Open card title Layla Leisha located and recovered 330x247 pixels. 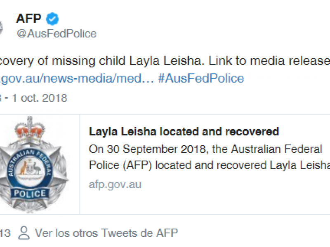(x=184, y=132)
